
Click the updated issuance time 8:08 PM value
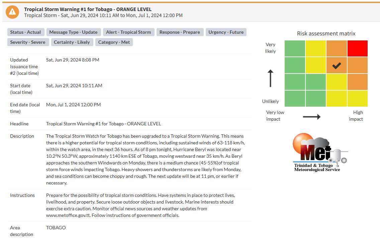pyautogui.click(x=73, y=60)
